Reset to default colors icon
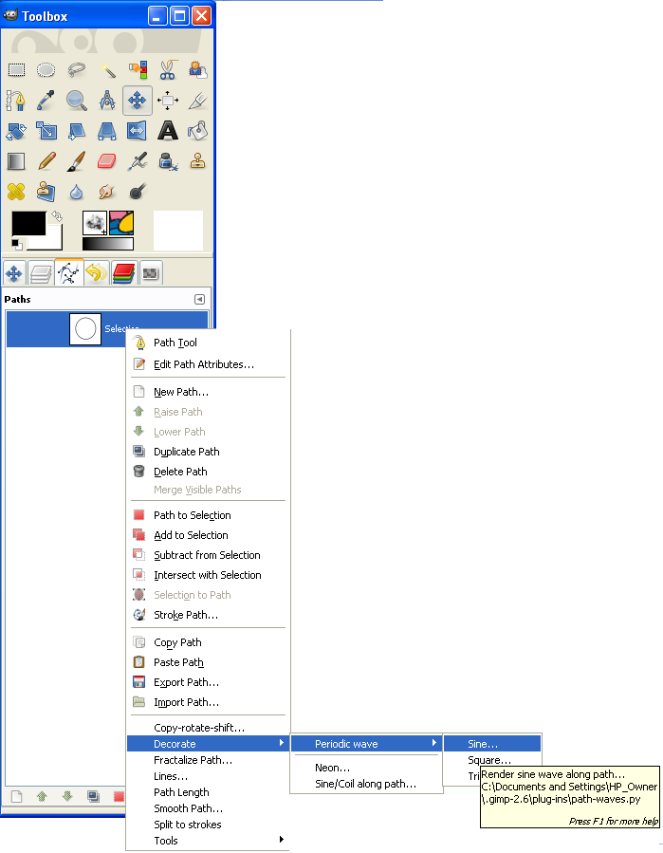Viewport: 663px width, 853px height. pos(16,244)
